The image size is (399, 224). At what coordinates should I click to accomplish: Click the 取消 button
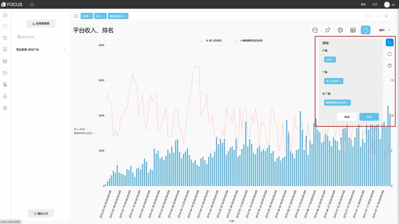click(x=347, y=117)
